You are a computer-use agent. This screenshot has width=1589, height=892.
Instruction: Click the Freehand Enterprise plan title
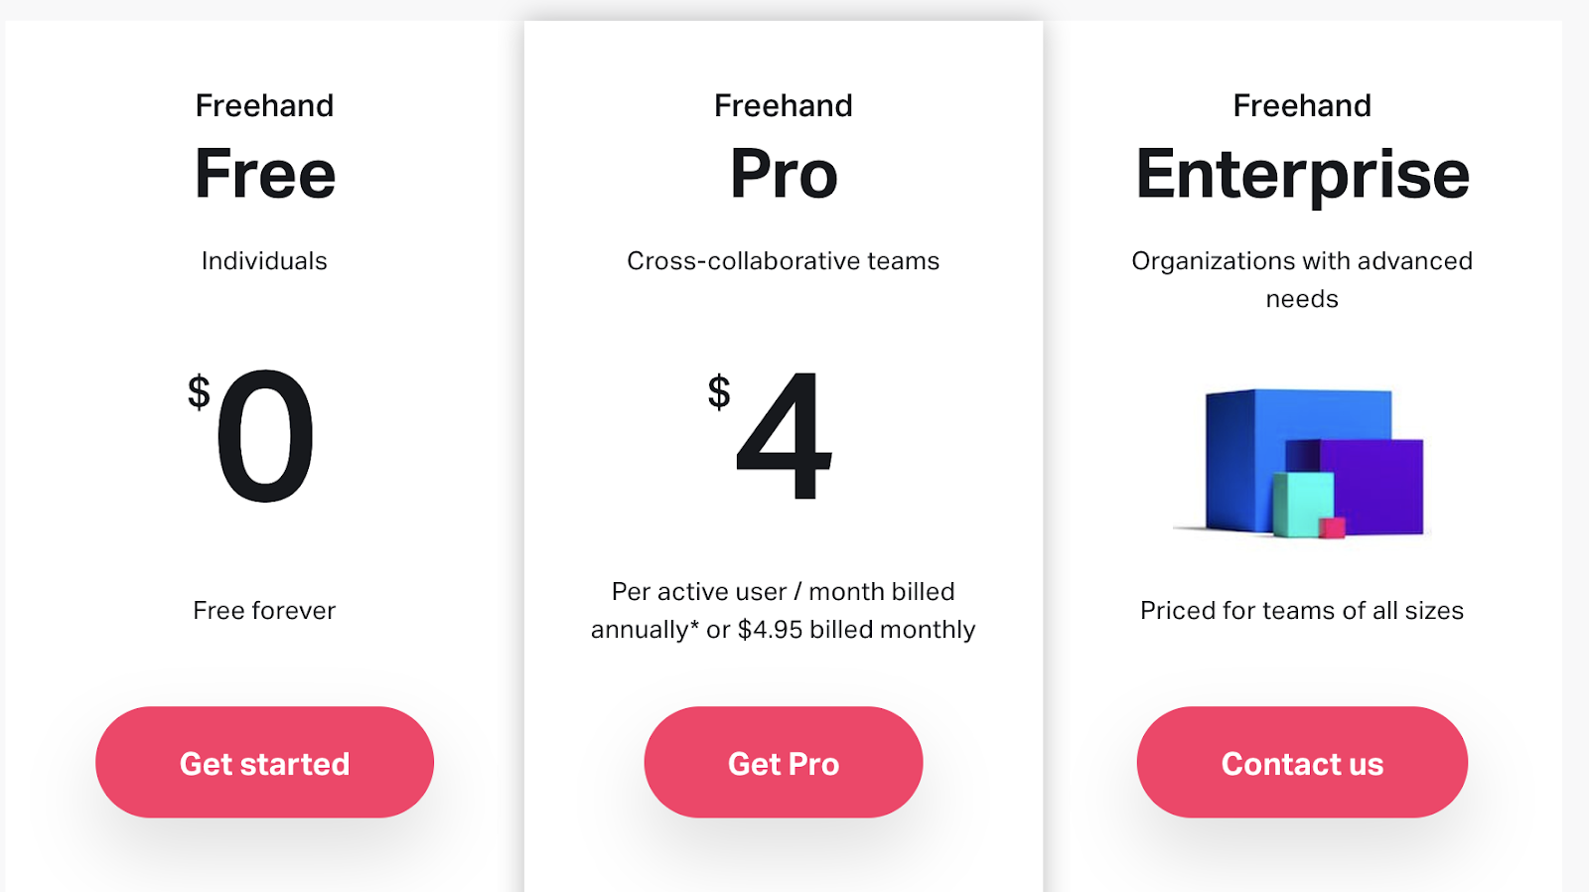1302,175
